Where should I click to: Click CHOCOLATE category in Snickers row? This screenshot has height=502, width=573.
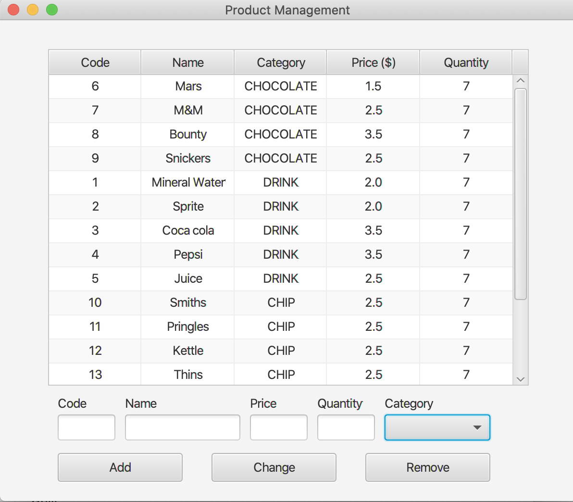(281, 158)
